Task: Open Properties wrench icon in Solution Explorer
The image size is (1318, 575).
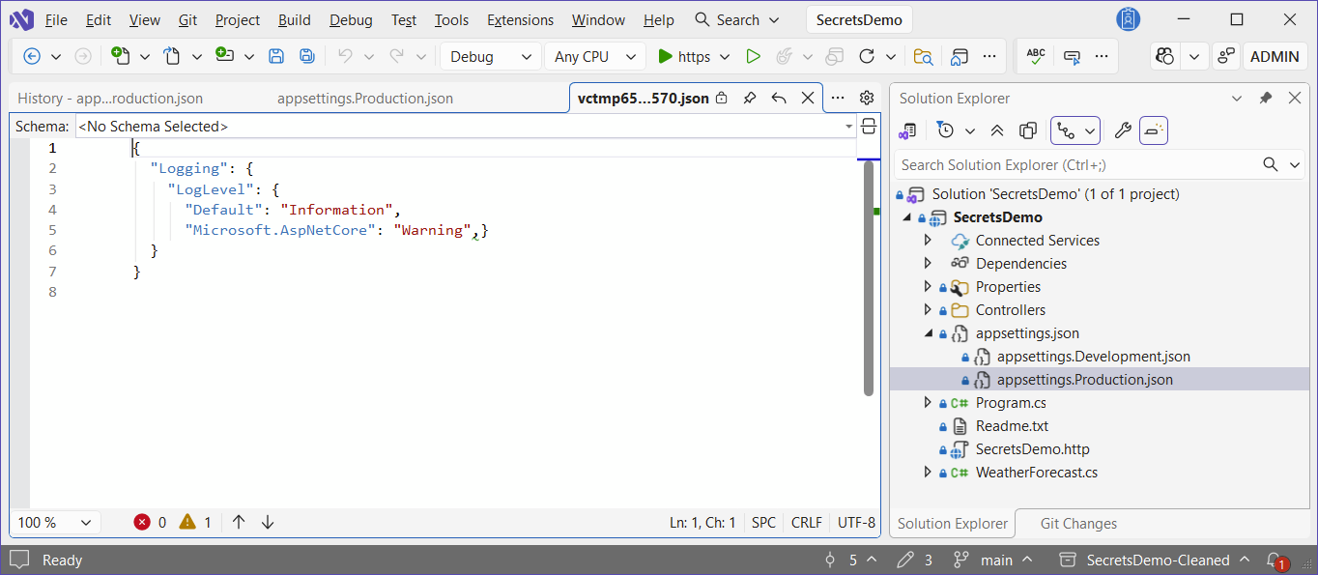Action: click(x=1122, y=130)
